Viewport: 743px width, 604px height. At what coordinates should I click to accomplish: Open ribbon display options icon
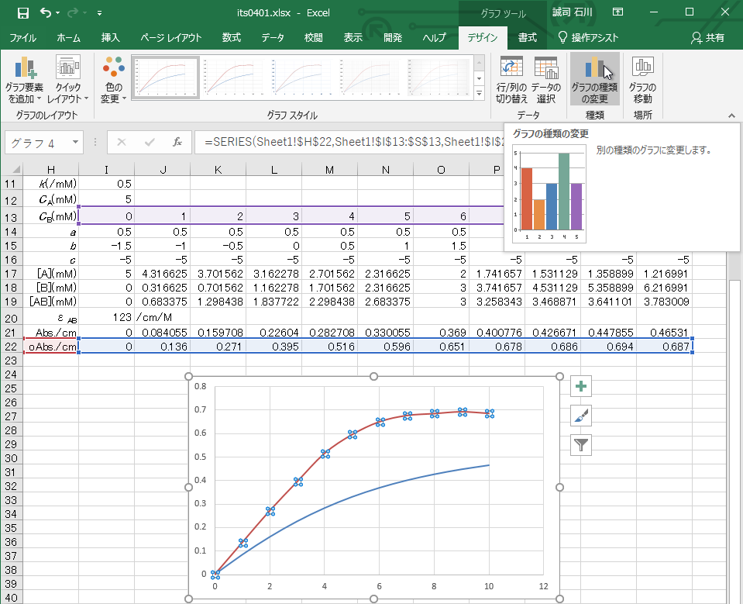618,12
